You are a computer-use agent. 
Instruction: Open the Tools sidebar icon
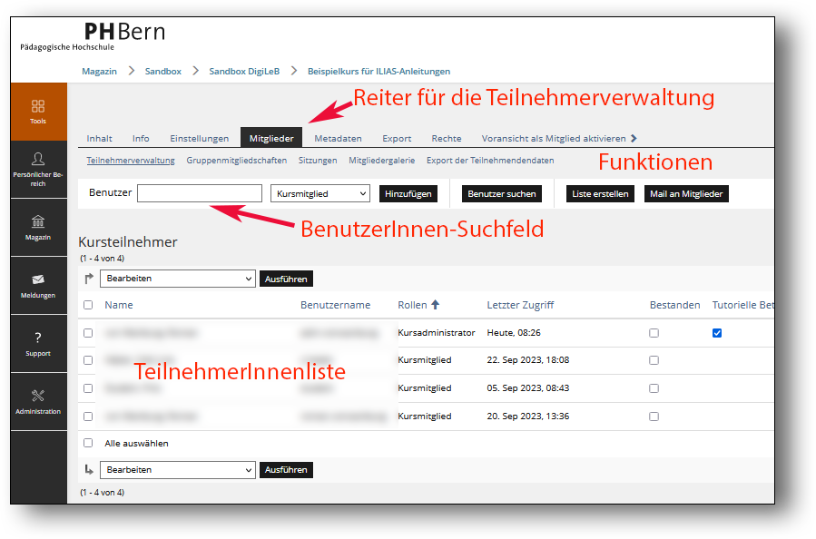[x=38, y=112]
